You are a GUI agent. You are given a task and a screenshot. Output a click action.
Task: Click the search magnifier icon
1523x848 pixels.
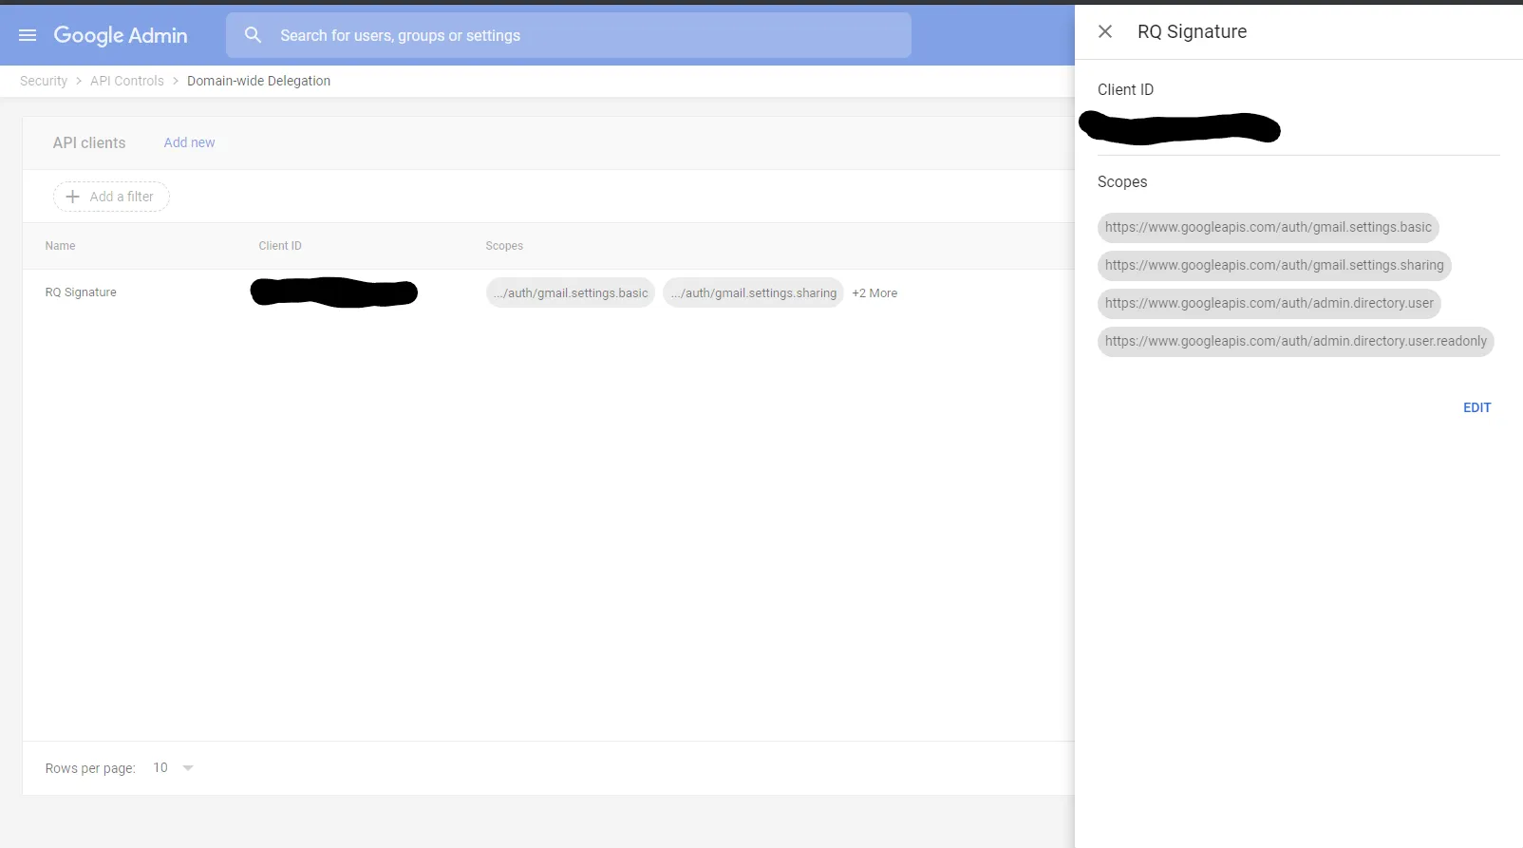pyautogui.click(x=253, y=35)
